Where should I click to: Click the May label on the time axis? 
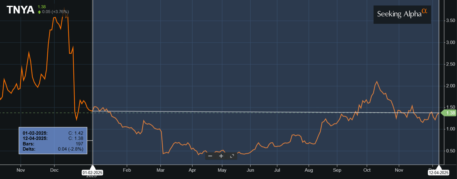click(x=222, y=170)
